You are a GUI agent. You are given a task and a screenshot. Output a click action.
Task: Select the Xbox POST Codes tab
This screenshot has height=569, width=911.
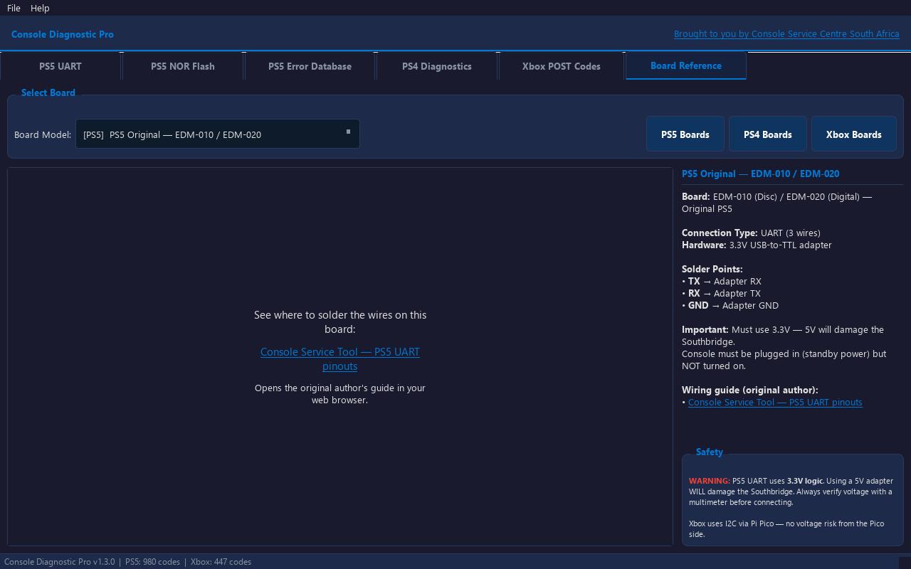click(x=562, y=66)
